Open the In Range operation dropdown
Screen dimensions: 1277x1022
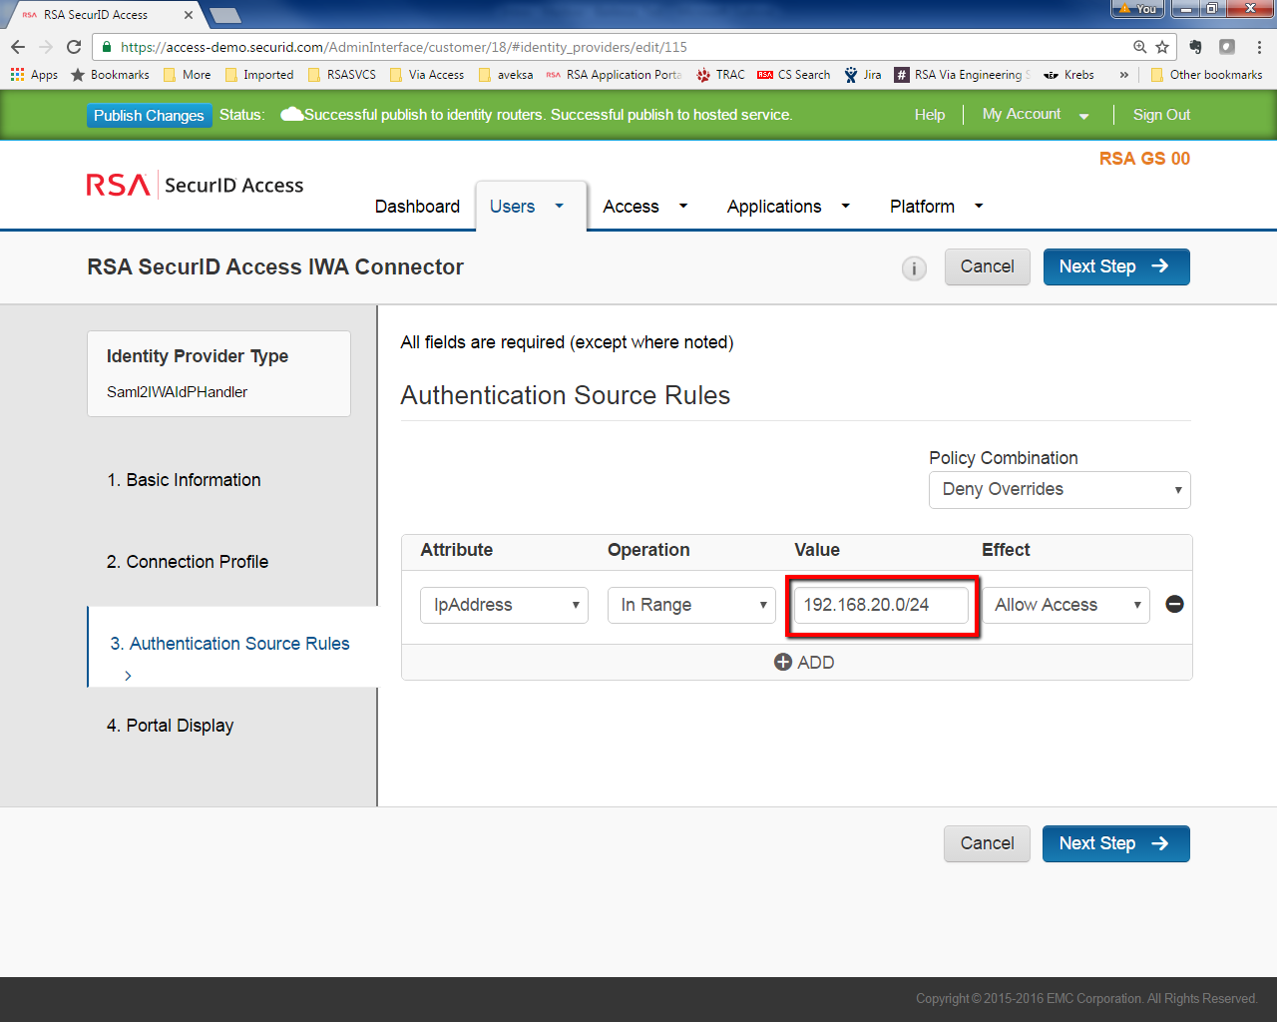coord(691,604)
